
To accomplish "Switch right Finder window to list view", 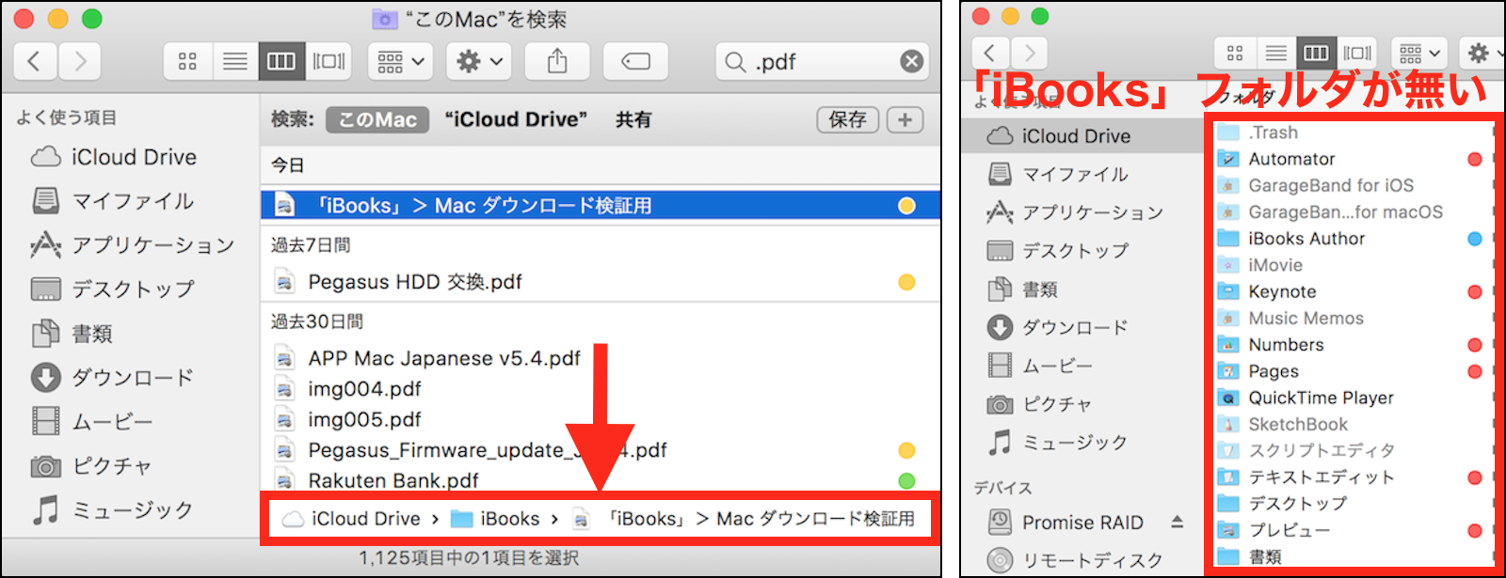I will tap(1275, 53).
